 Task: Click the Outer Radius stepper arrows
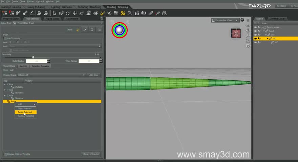pyautogui.click(x=48, y=61)
